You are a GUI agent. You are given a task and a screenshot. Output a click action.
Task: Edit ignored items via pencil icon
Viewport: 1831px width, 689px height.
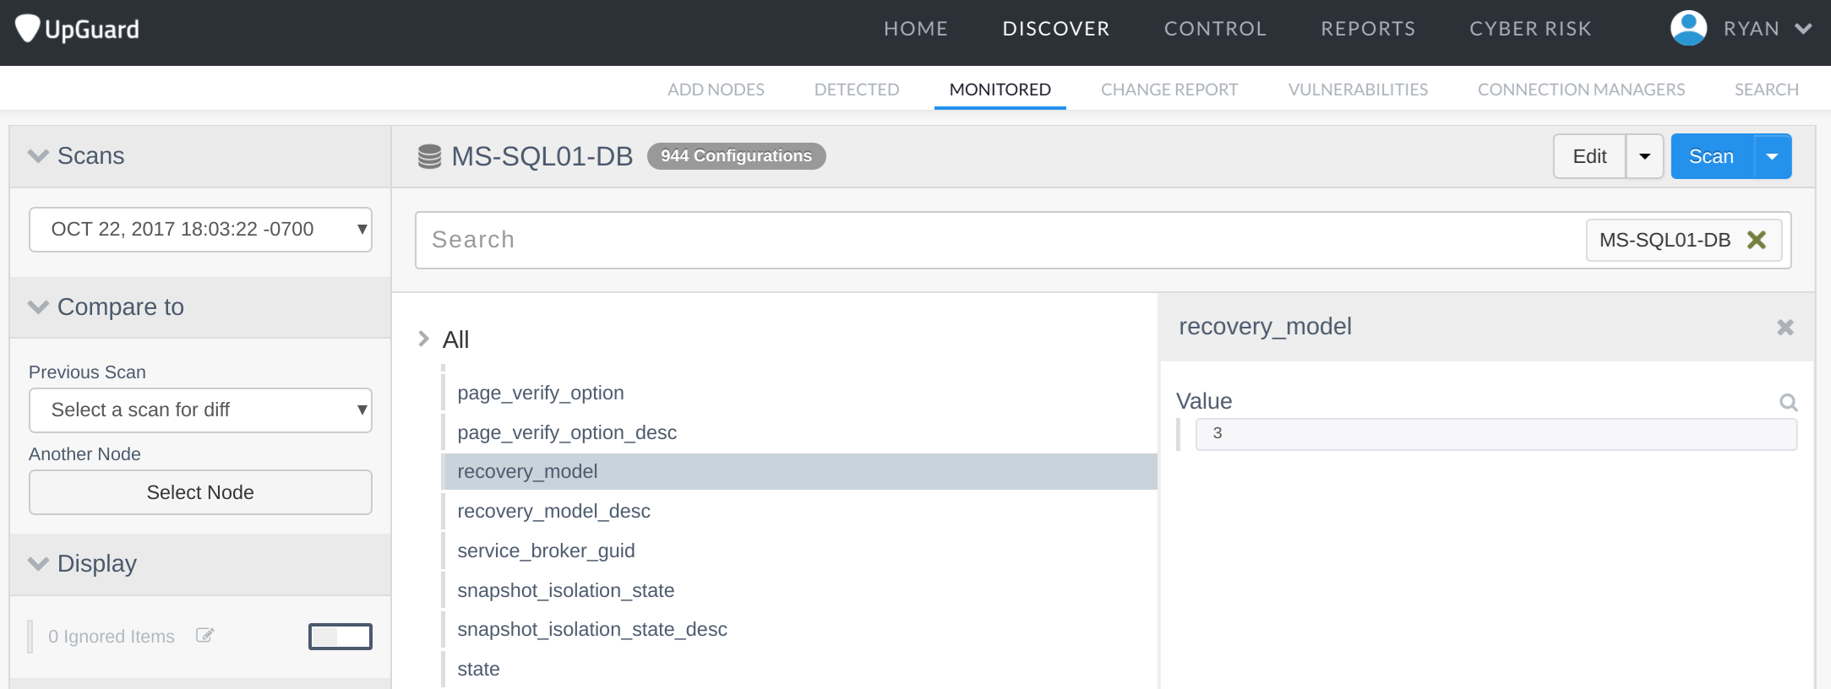[x=204, y=635]
